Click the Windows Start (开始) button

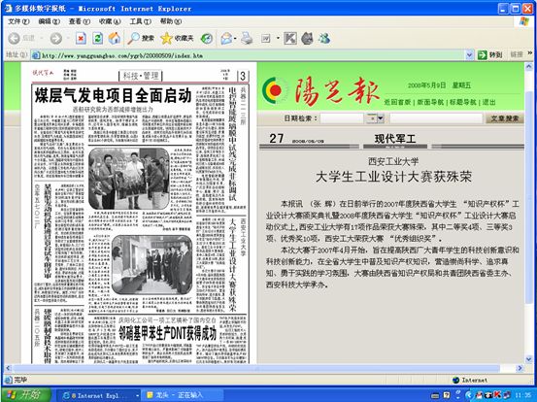(x=26, y=395)
